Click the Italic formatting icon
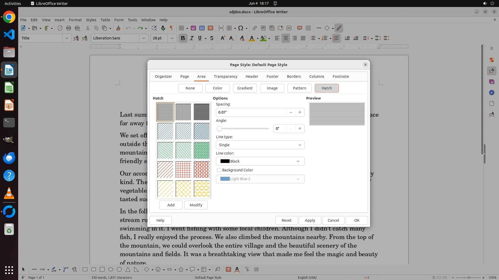The width and height of the screenshot is (499, 280). pyautogui.click(x=192, y=38)
